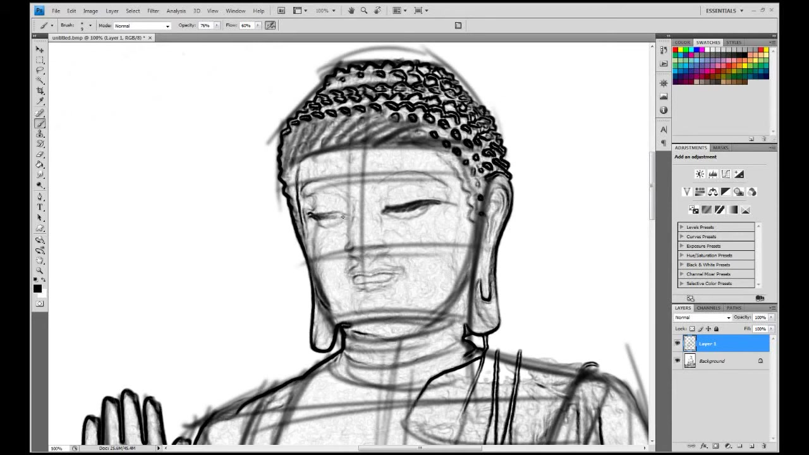The image size is (809, 455).
Task: Add a Curves adjustment
Action: [726, 174]
